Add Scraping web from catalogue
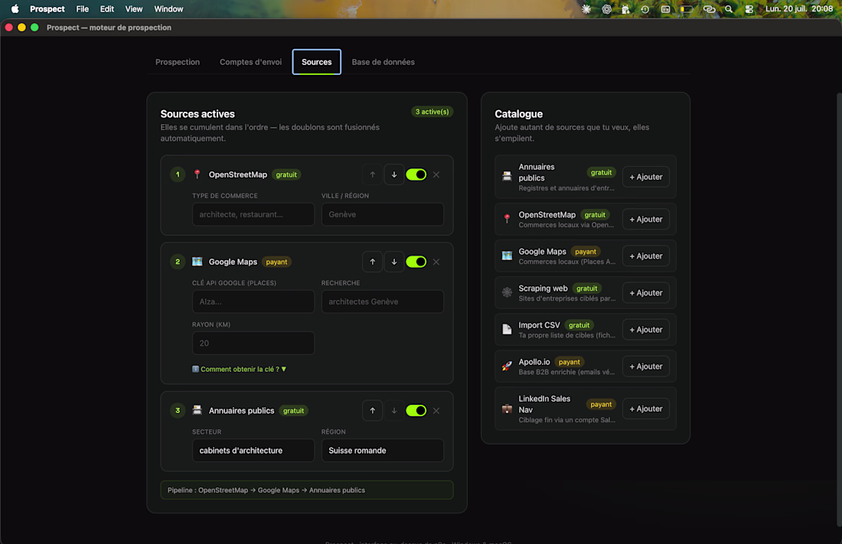Viewport: 842px width, 544px height. pyautogui.click(x=645, y=293)
